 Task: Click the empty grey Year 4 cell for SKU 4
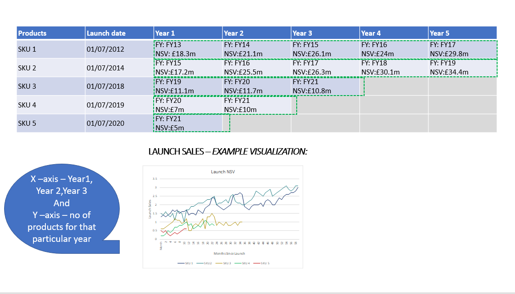tap(394, 105)
